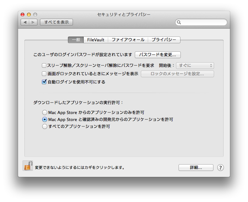
Task: Click the magnifier icon in search field
Action: click(x=179, y=22)
